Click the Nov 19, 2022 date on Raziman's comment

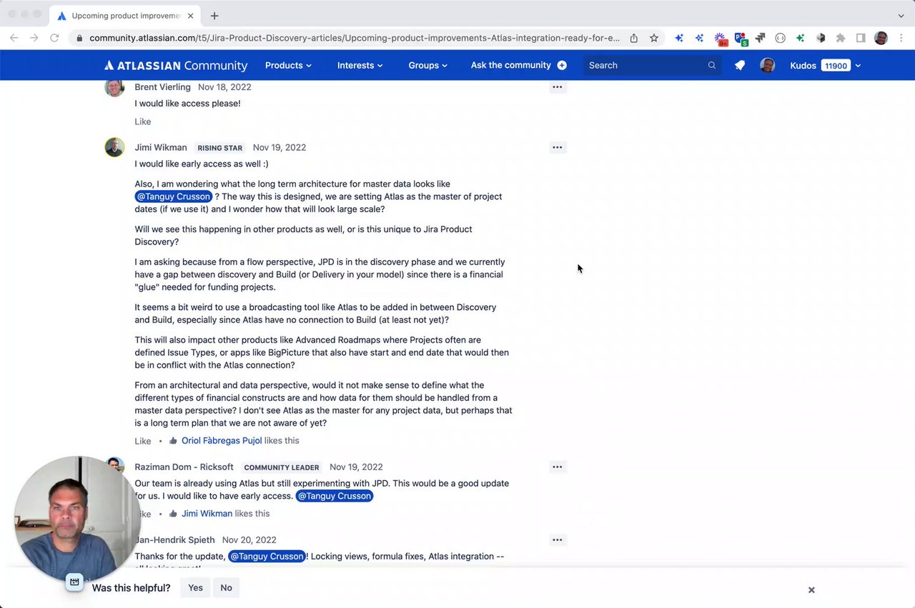[356, 467]
